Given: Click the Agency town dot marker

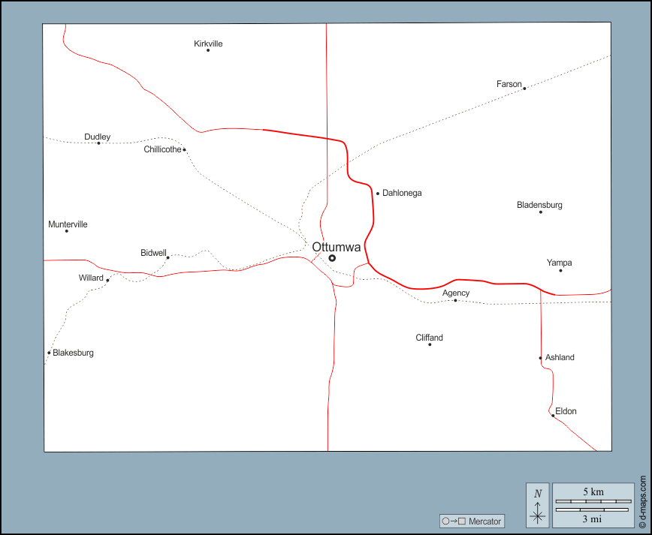Looking at the screenshot, I should (455, 300).
